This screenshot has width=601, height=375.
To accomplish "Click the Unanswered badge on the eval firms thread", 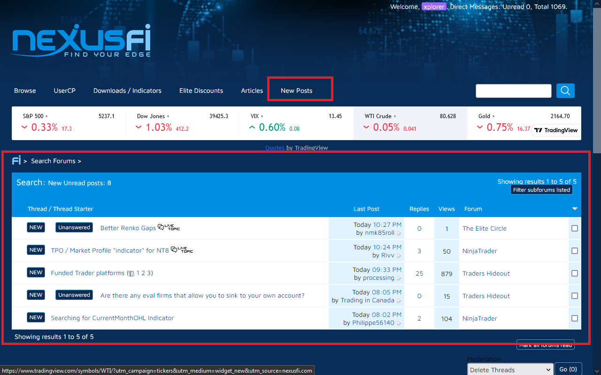I will pos(74,295).
